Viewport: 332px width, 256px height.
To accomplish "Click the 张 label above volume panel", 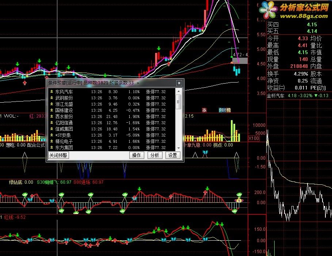I will 204,110.
